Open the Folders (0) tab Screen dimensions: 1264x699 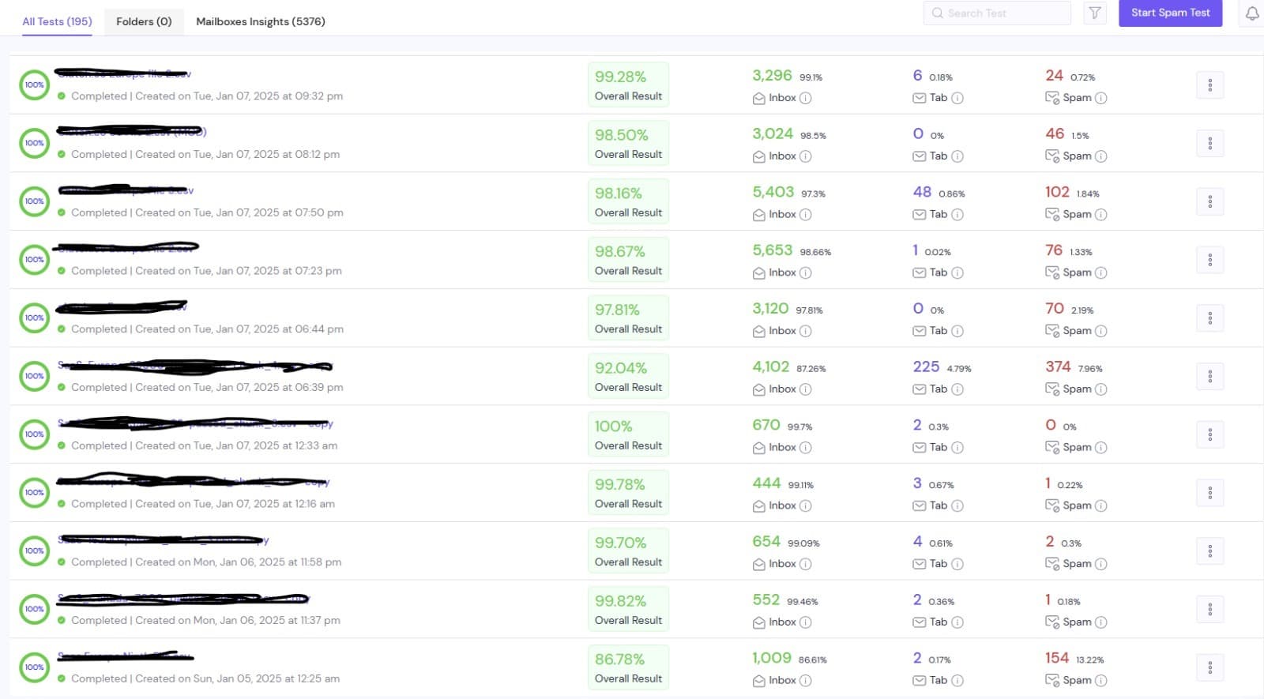pyautogui.click(x=144, y=21)
